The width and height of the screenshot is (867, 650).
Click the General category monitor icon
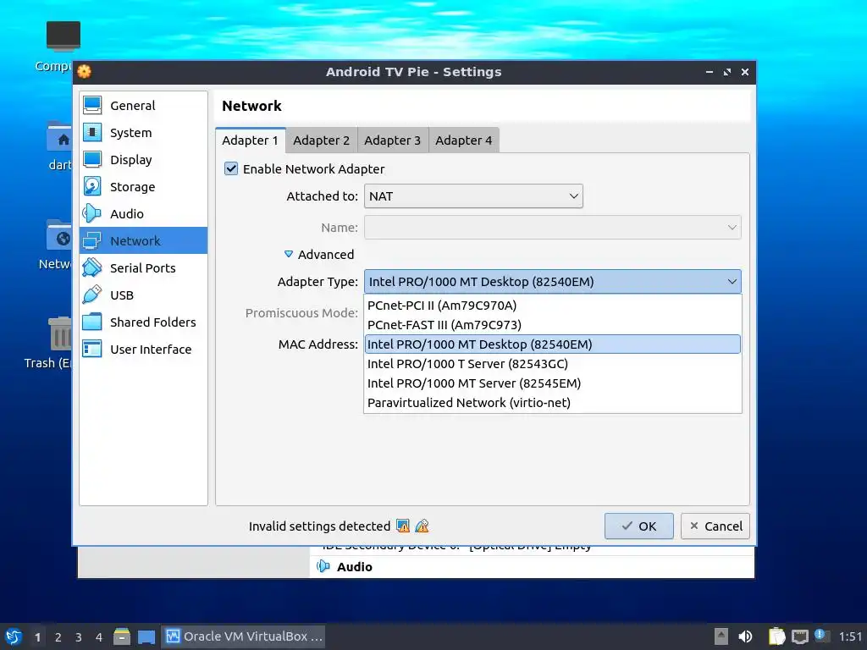92,105
